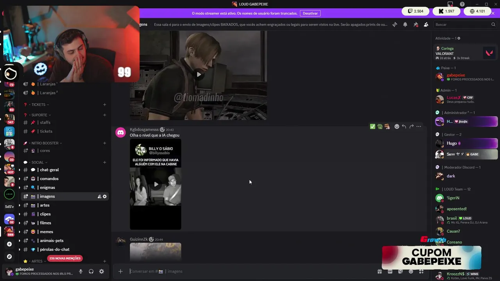Image resolution: width=500 pixels, height=281 pixels.
Task: Click the plus next to NITRO BOOSTER category
Action: tap(104, 143)
